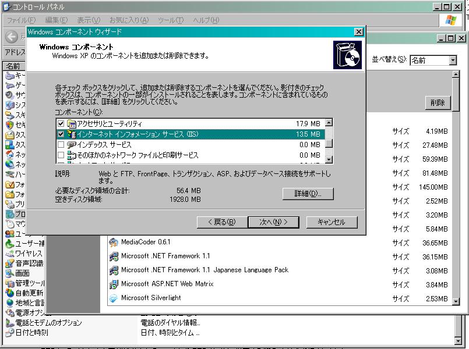Click the キャンセル button
The image size is (469, 349).
[332, 222]
